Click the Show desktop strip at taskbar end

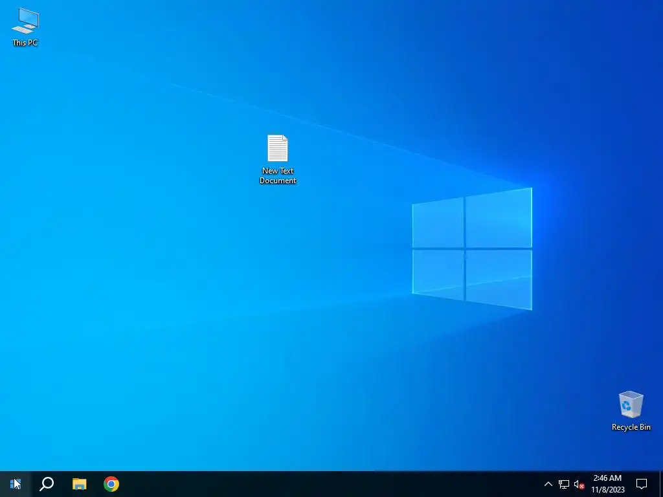[661, 484]
